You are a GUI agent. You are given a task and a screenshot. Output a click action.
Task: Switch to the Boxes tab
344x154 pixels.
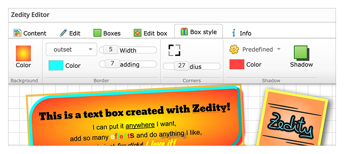click(x=107, y=33)
